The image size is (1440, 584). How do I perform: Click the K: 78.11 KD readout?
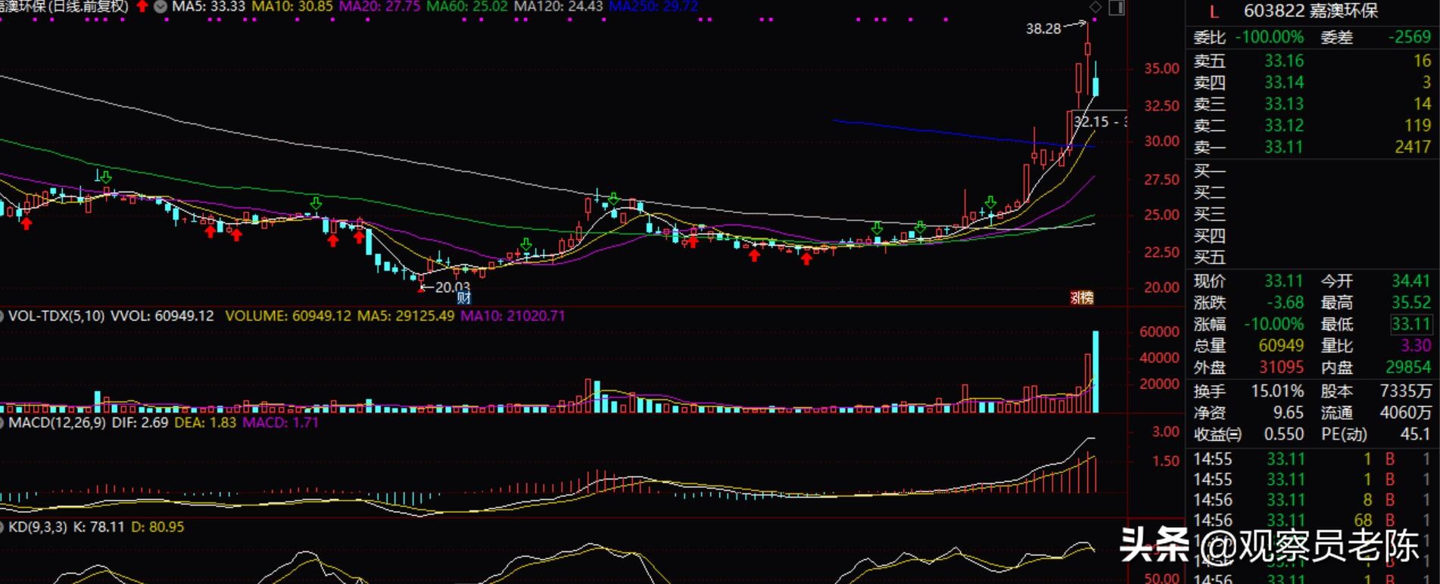click(x=99, y=527)
